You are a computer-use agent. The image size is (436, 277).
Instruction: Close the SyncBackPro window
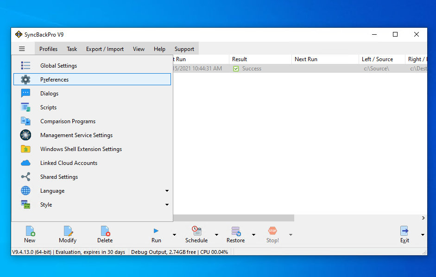coord(416,34)
